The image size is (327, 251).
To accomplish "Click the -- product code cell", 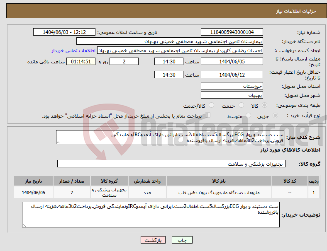I will pos(290,193).
